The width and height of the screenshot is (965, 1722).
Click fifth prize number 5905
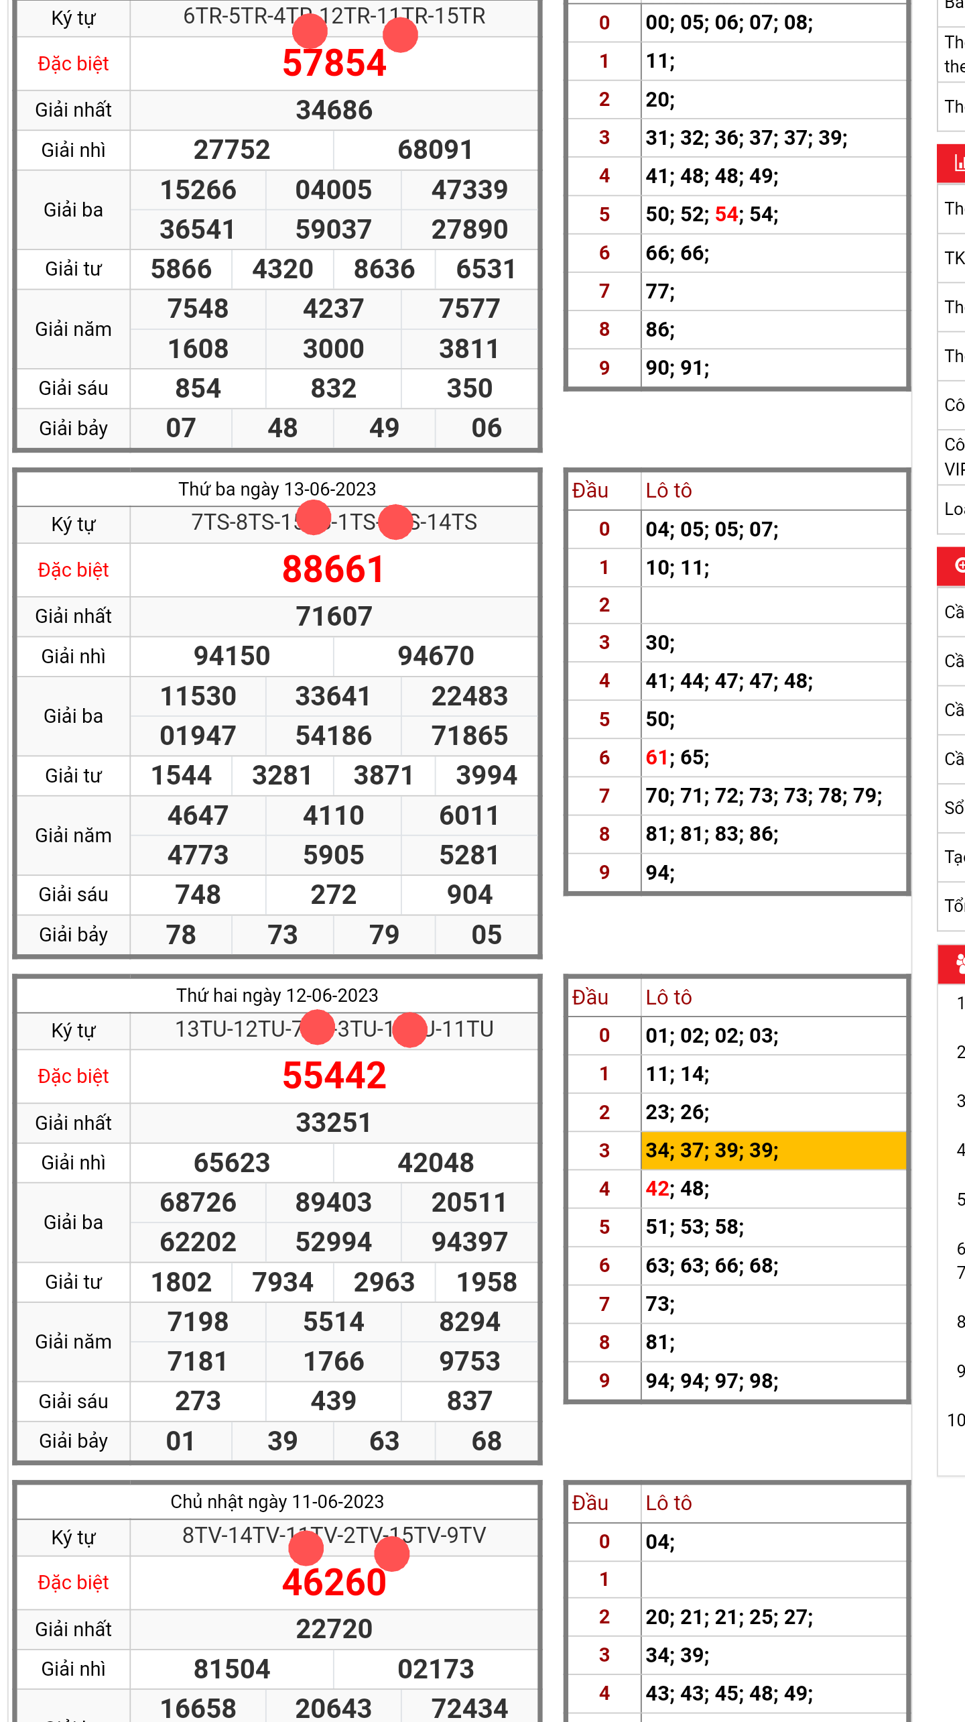point(334,855)
